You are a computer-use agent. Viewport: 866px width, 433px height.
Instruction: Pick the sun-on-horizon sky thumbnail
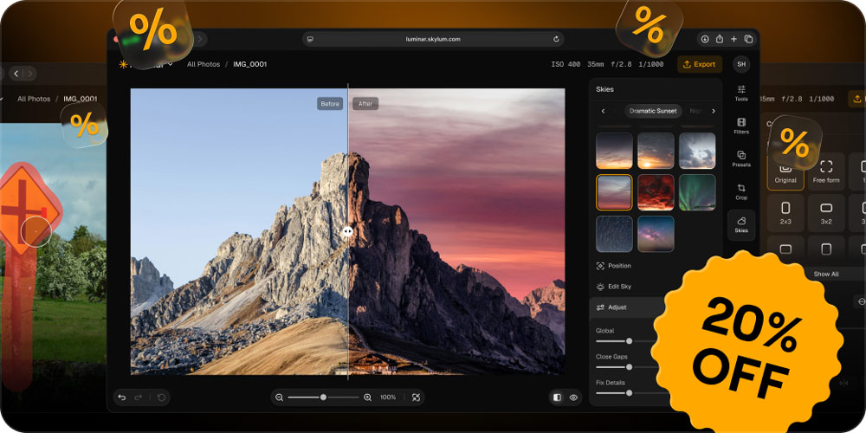tap(656, 150)
